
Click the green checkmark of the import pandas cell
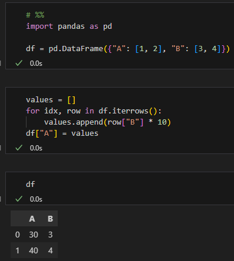(x=19, y=63)
